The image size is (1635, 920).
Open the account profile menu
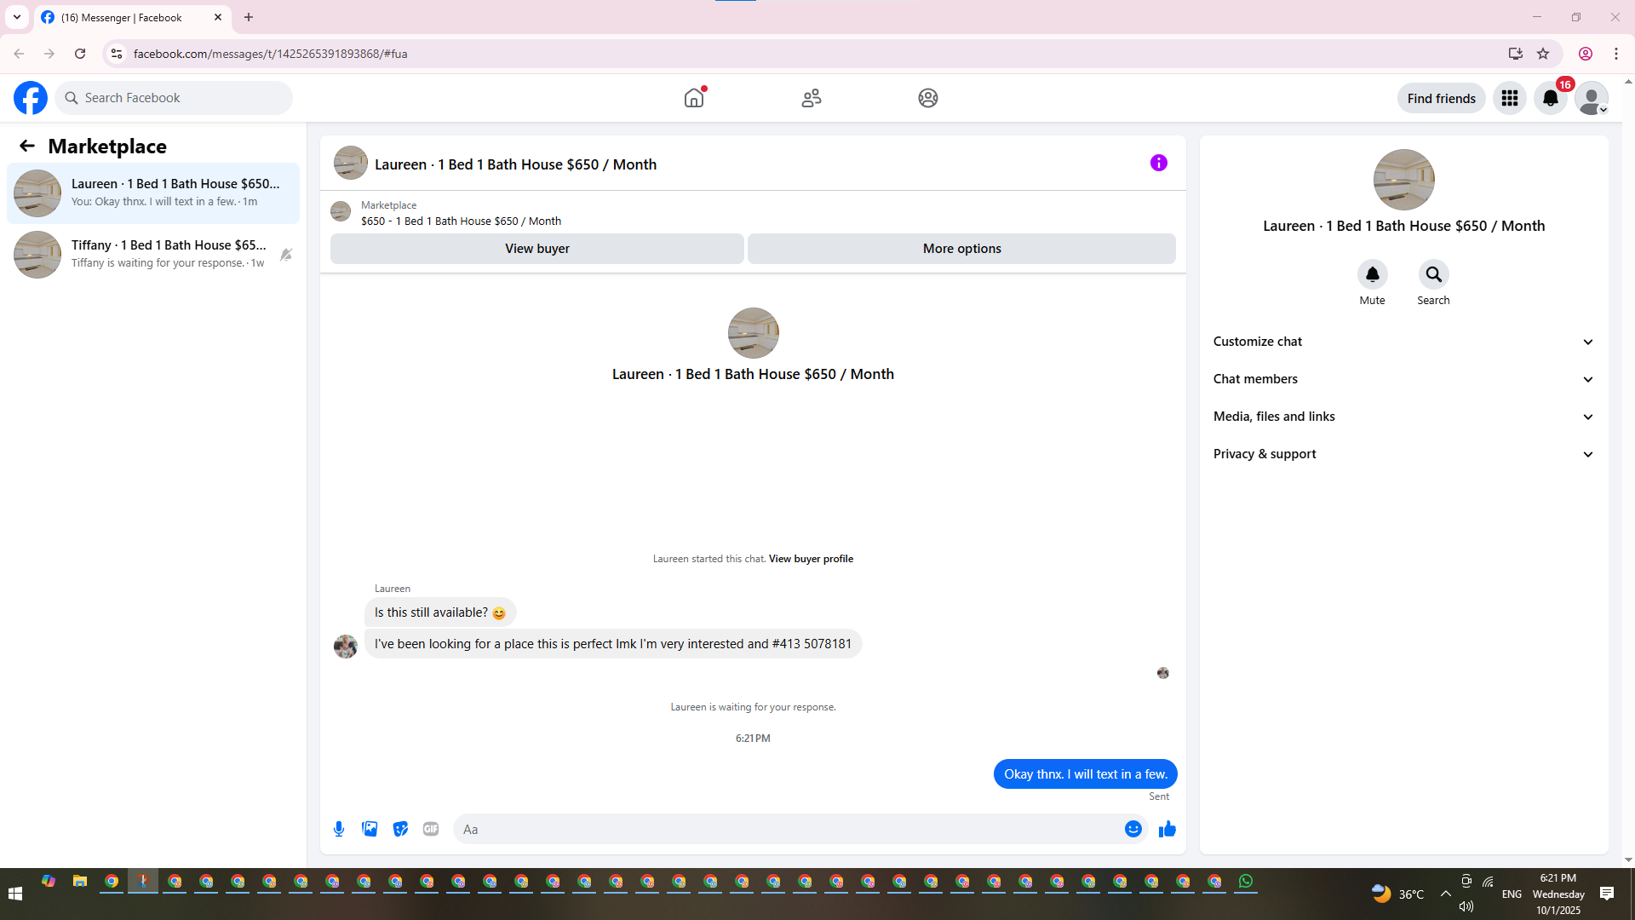point(1592,98)
